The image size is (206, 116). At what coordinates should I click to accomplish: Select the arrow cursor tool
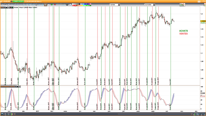click(x=2, y=5)
